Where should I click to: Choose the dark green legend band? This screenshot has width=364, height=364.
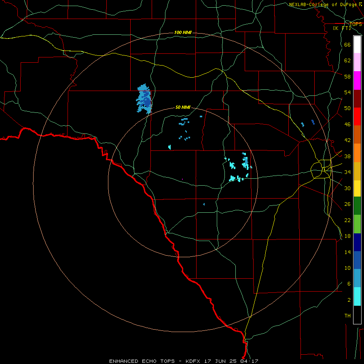[x=357, y=206]
